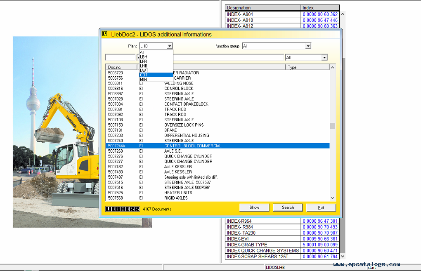Select LWT in the Plant list
Viewport: 421px width, 271px height.
coord(156,70)
